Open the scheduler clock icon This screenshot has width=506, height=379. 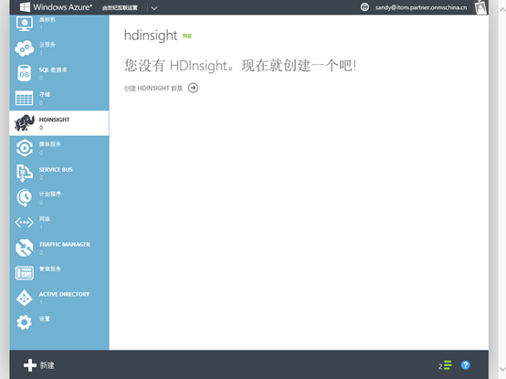coord(24,198)
